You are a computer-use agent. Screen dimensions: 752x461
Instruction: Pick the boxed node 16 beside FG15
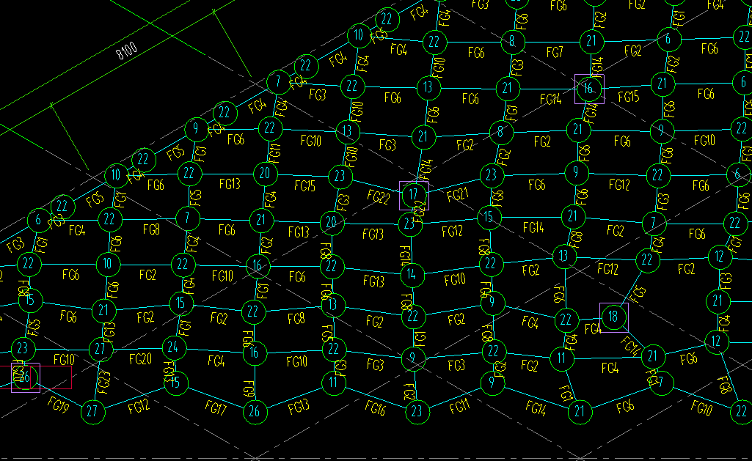pos(589,89)
